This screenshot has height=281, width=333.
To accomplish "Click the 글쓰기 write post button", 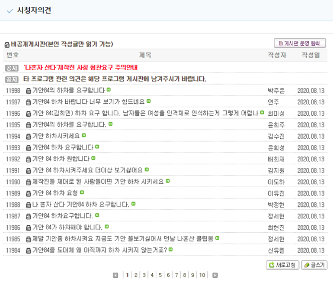I will click(314, 265).
